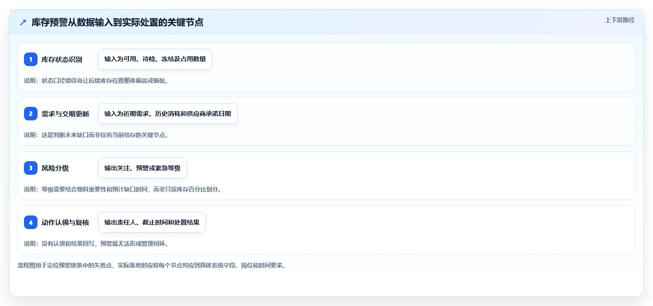Click step number badge 2
The image size is (653, 306).
coord(31,114)
